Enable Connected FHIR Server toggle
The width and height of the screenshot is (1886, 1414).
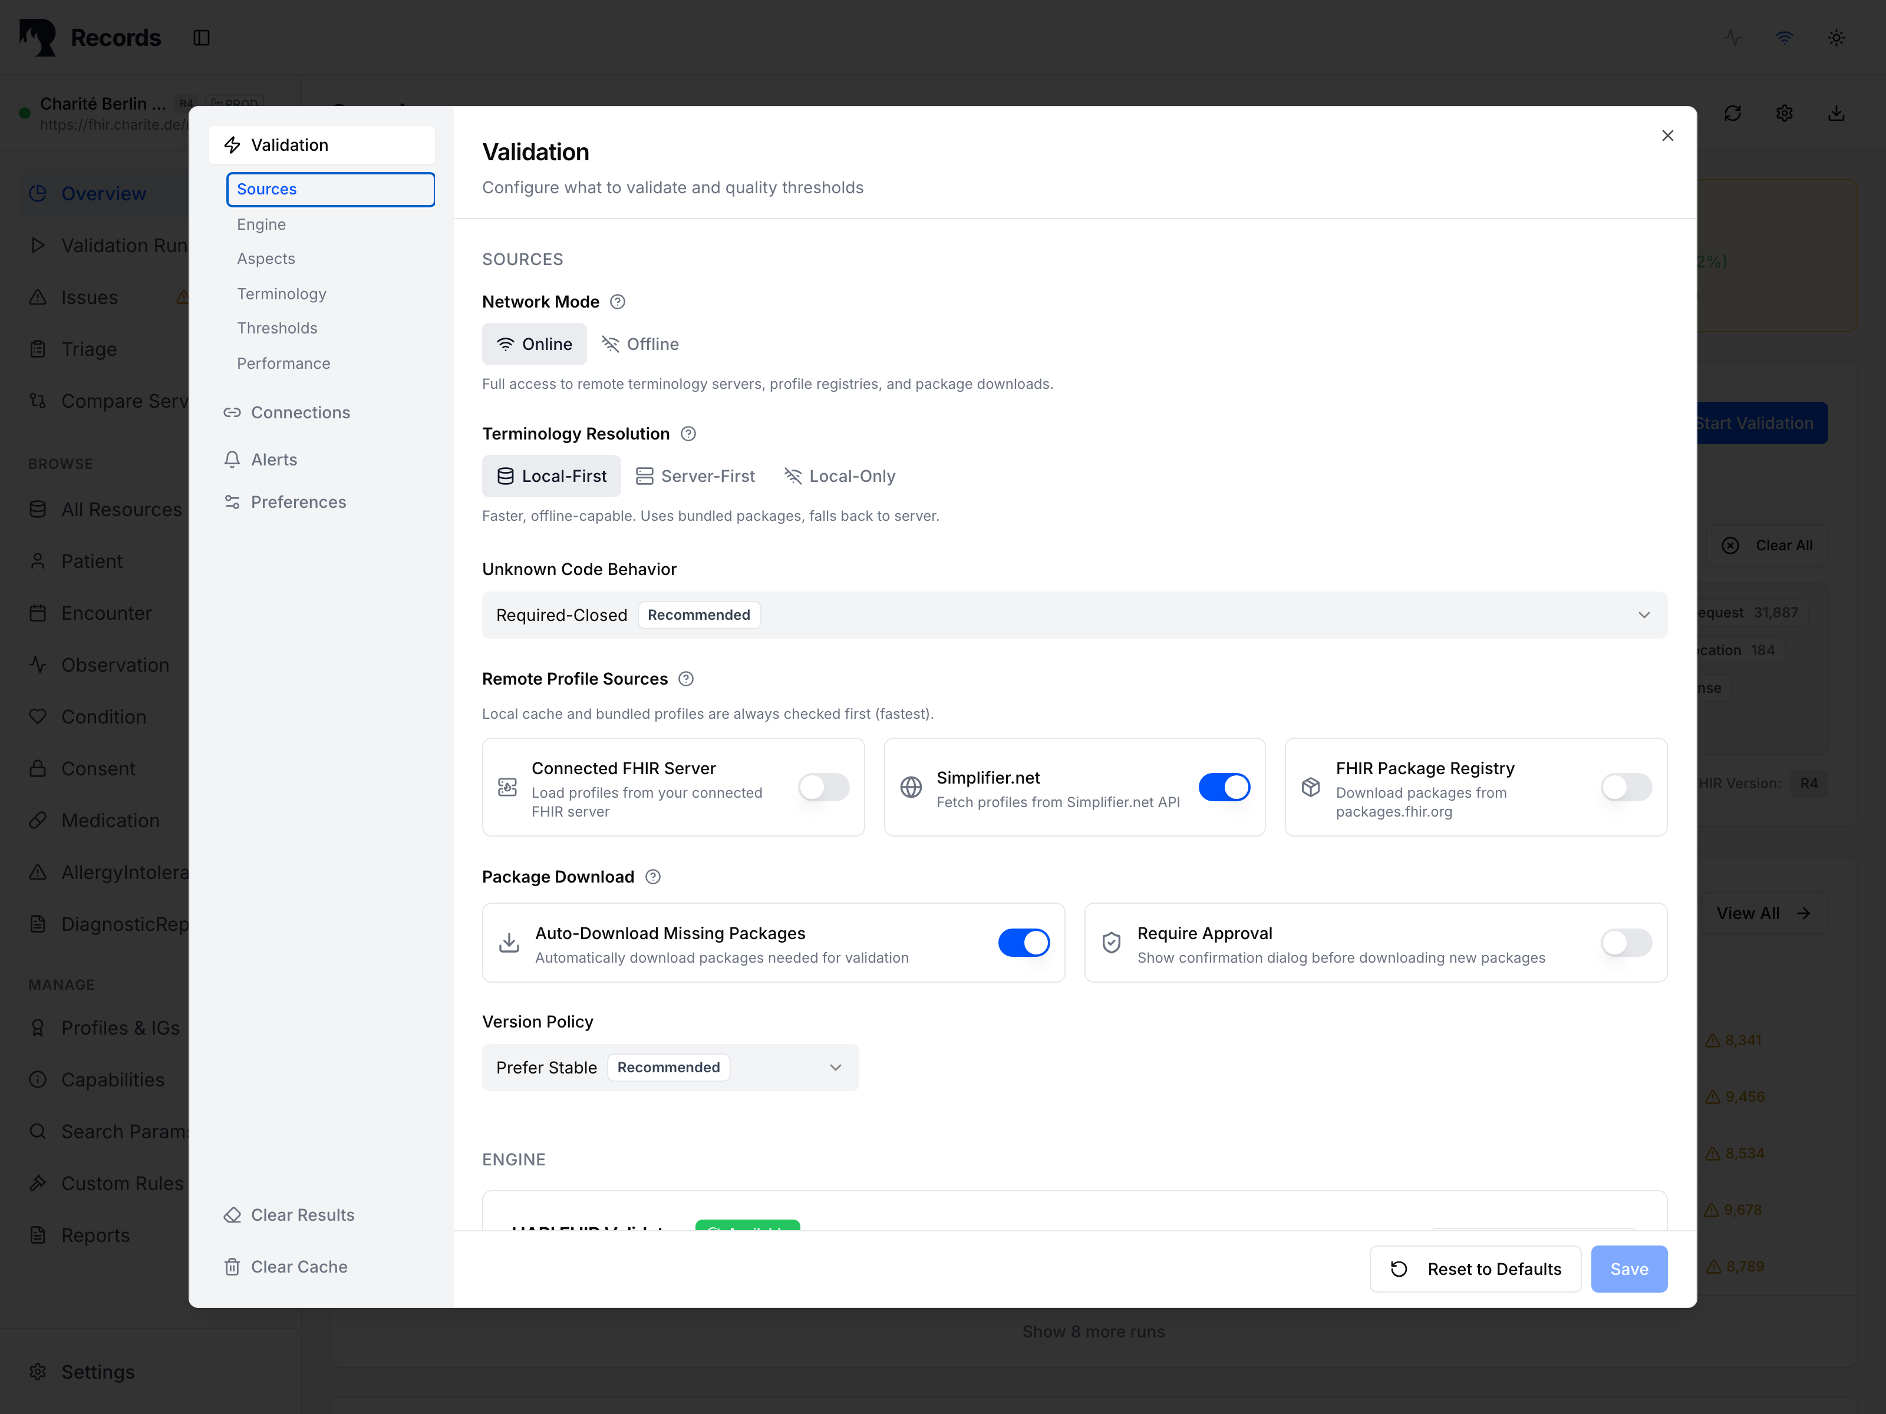(823, 787)
